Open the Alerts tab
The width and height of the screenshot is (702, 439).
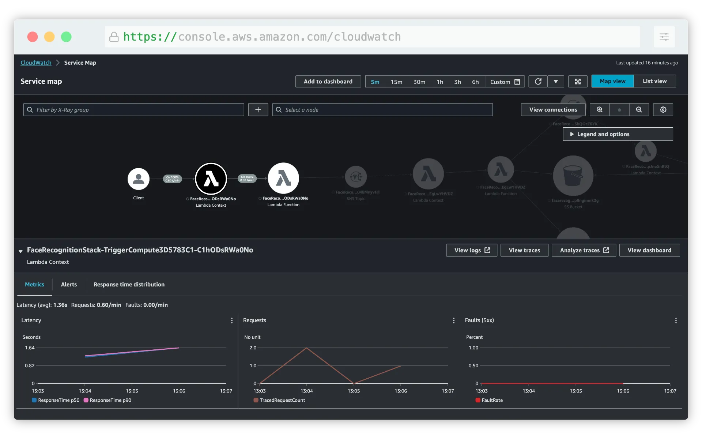click(x=69, y=285)
